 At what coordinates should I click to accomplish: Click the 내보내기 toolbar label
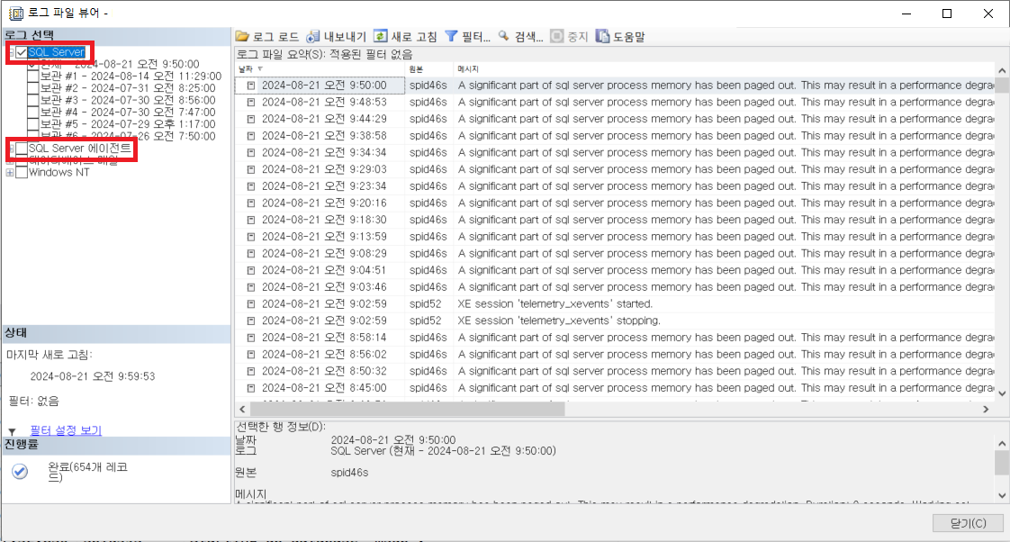(346, 37)
